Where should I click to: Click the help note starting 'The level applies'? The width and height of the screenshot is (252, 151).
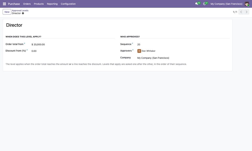click(x=96, y=64)
